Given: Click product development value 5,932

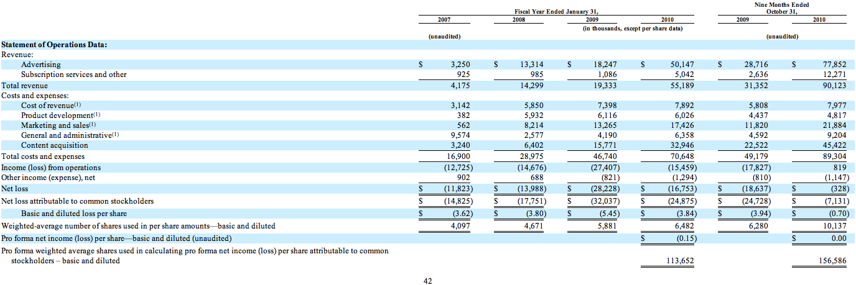Looking at the screenshot, I should coord(535,115).
